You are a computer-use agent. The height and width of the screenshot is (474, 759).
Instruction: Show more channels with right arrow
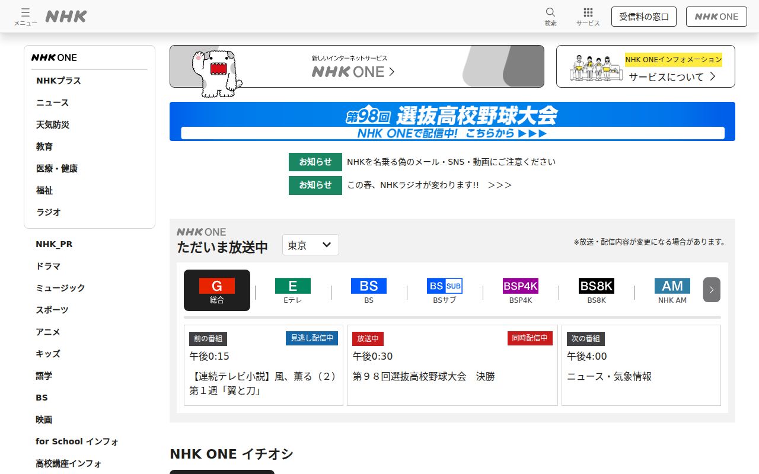pyautogui.click(x=712, y=290)
